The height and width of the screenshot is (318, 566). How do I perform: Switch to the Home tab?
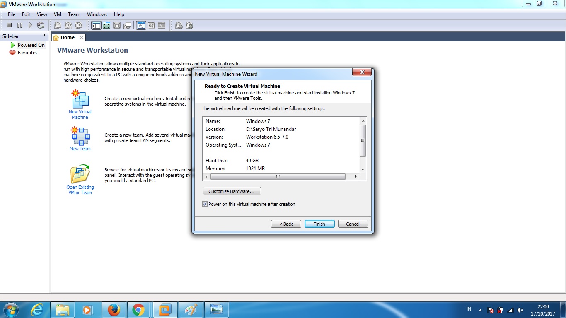click(x=67, y=37)
